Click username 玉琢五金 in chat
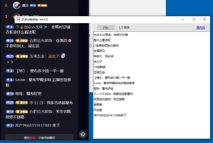Image resolution: width=213 pixels, height=143 pixels. pyautogui.click(x=37, y=56)
